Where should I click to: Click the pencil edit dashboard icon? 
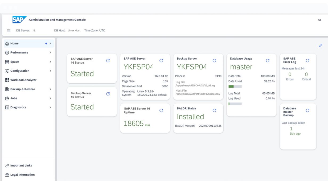(321, 46)
